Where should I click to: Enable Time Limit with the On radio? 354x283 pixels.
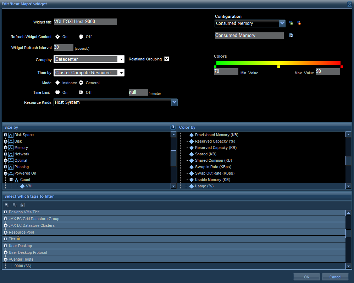57,92
